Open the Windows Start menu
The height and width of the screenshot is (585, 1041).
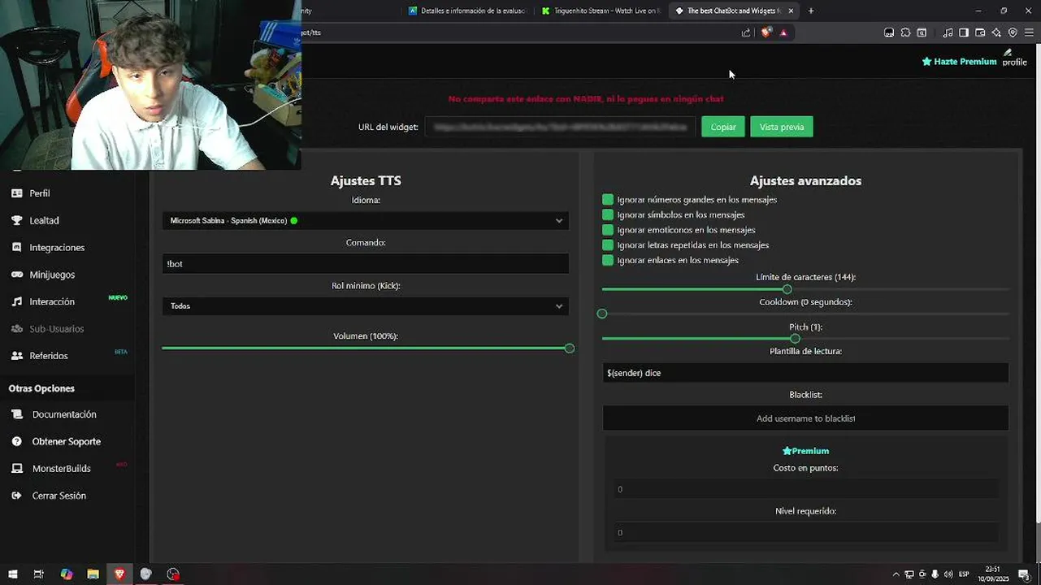click(13, 574)
